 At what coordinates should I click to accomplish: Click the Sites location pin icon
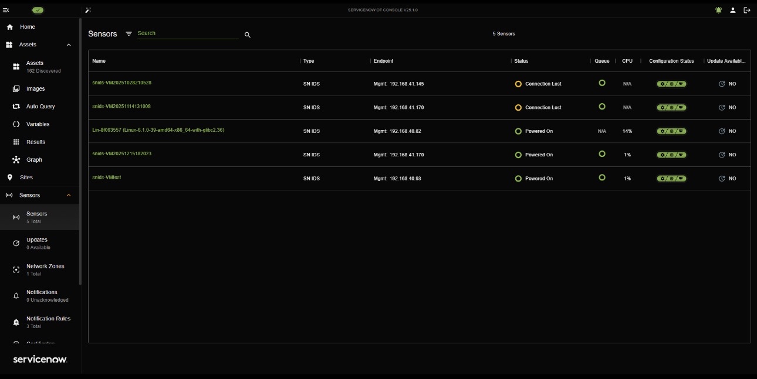[x=9, y=177]
